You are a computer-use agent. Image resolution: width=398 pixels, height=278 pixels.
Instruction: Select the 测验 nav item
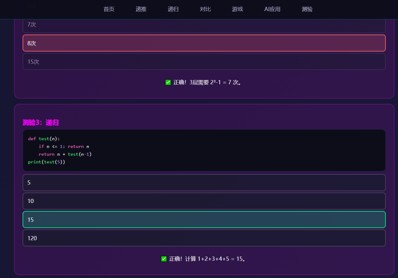[x=307, y=9]
